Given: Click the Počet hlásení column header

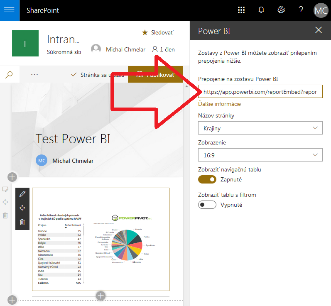Looking at the screenshot, I should pos(73,225).
